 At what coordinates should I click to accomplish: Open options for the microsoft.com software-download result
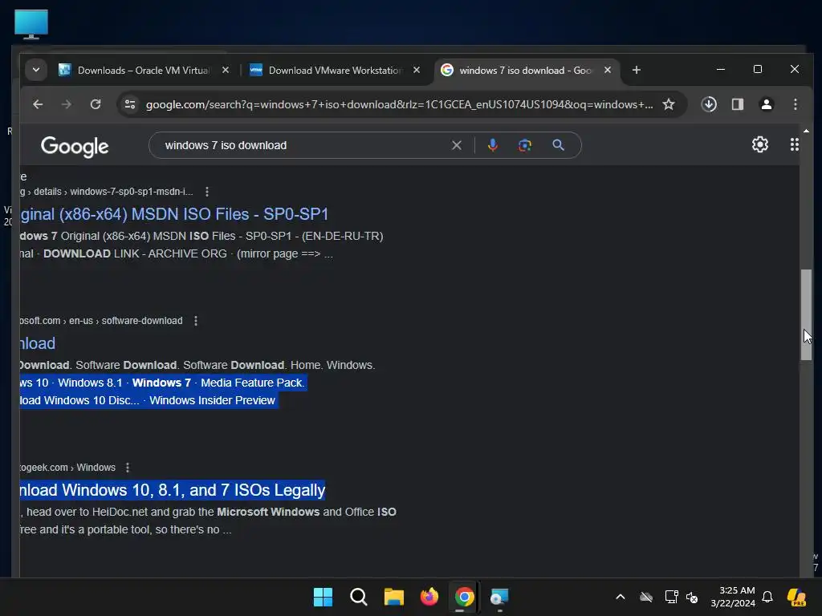(x=196, y=321)
